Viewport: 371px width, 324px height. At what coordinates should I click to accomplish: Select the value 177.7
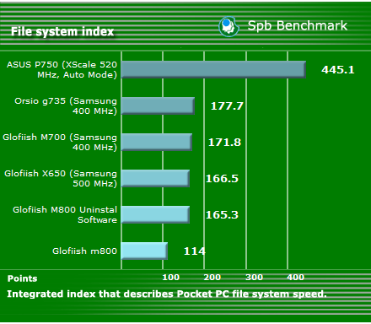(x=227, y=106)
